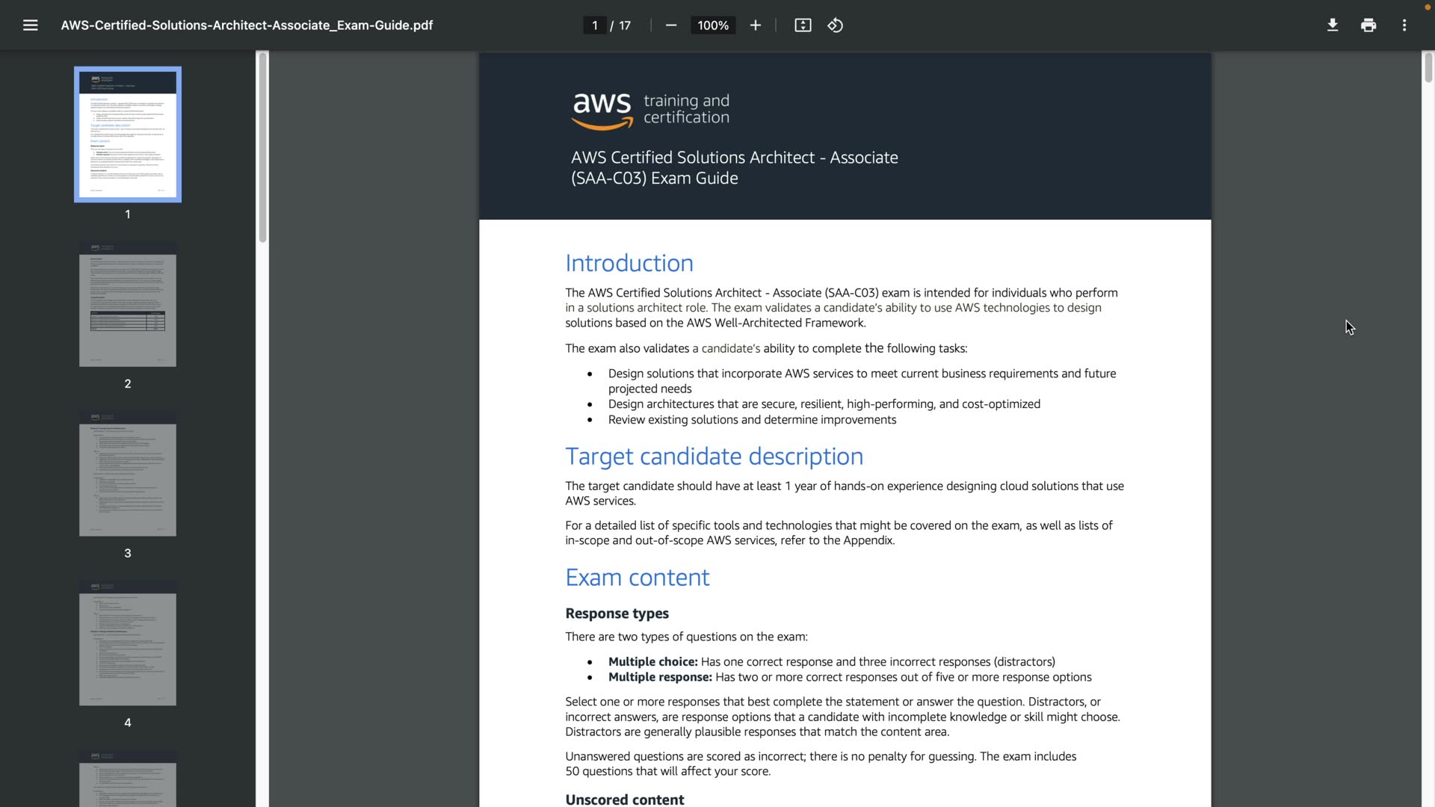
Task: Jump to page 3 thumbnail
Action: pos(128,473)
